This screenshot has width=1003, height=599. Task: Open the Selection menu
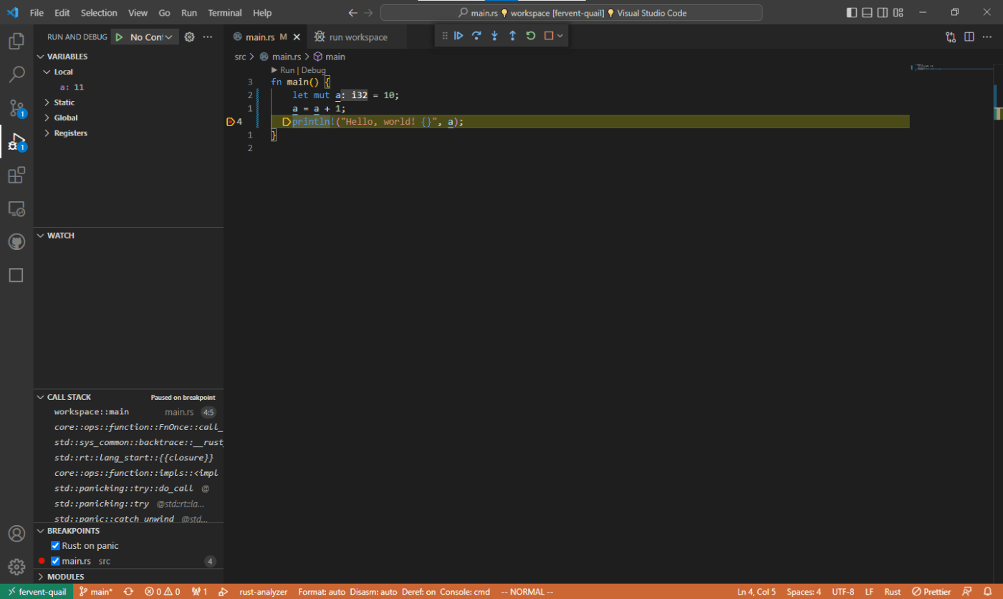99,13
